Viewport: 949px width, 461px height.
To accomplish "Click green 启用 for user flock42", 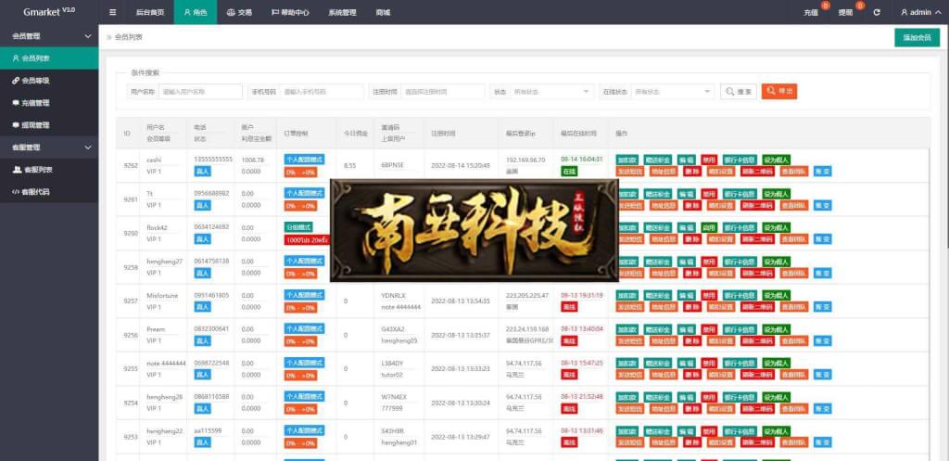I will click(x=709, y=228).
